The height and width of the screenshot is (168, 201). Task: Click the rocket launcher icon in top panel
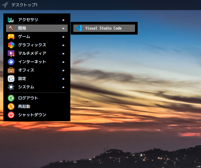point(5,5)
